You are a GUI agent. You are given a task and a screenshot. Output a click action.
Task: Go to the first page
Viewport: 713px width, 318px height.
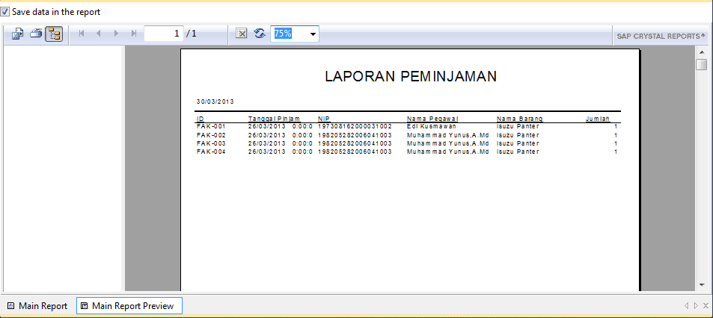(82, 33)
